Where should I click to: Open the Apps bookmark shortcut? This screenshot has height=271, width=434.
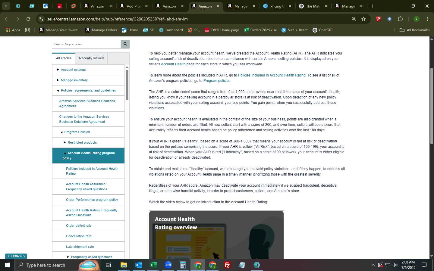click(x=13, y=30)
